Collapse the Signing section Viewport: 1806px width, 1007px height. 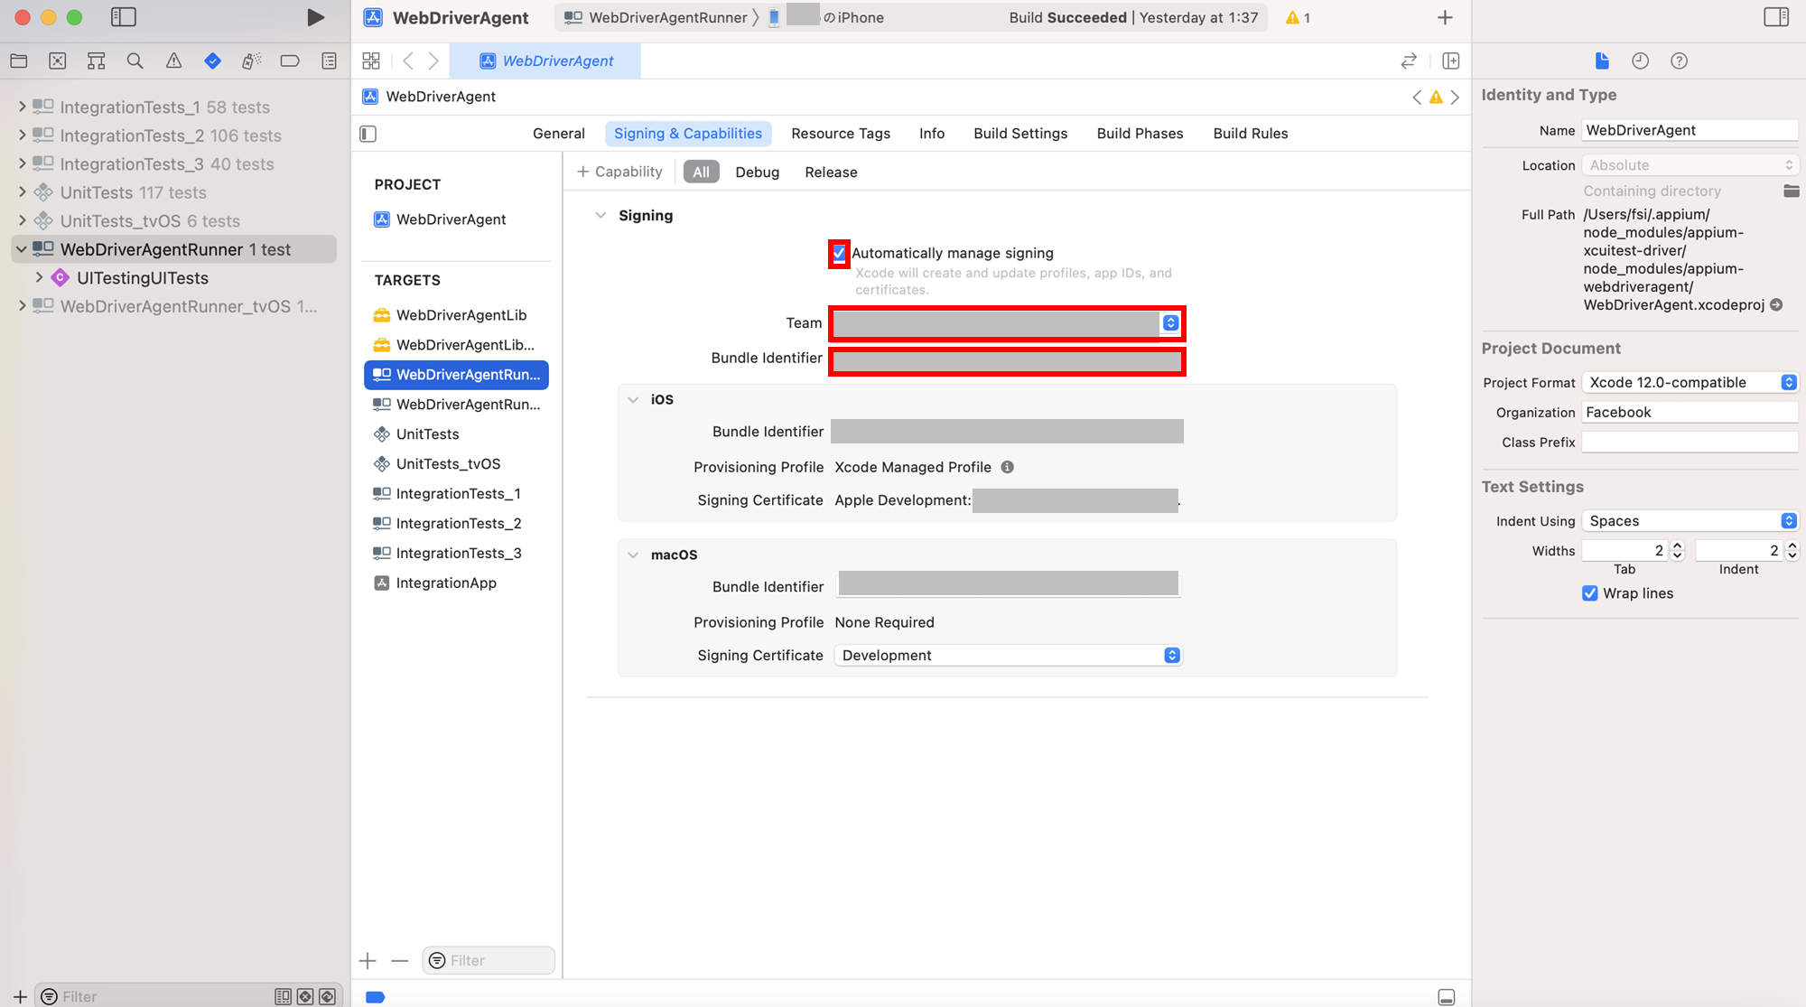coord(600,215)
